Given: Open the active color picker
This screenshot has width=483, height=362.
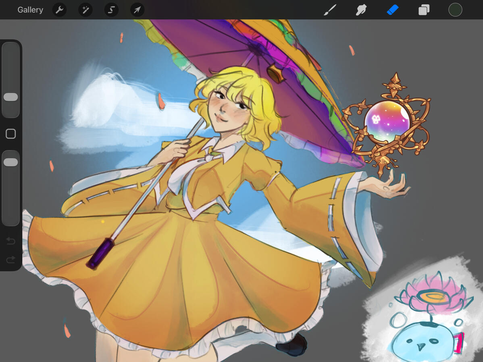Looking at the screenshot, I should coord(455,10).
